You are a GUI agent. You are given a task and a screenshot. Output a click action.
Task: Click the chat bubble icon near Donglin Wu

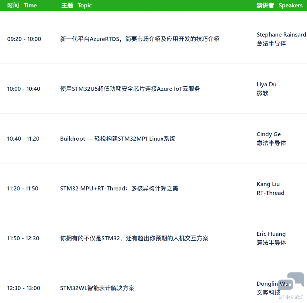tap(291, 282)
